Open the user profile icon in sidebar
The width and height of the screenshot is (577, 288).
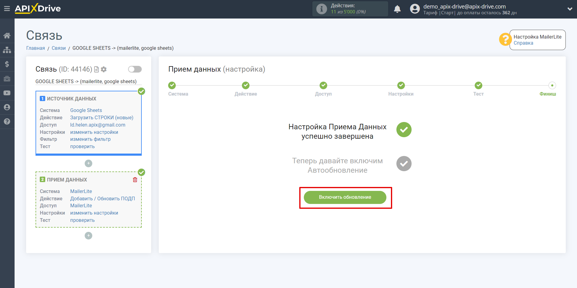7,107
